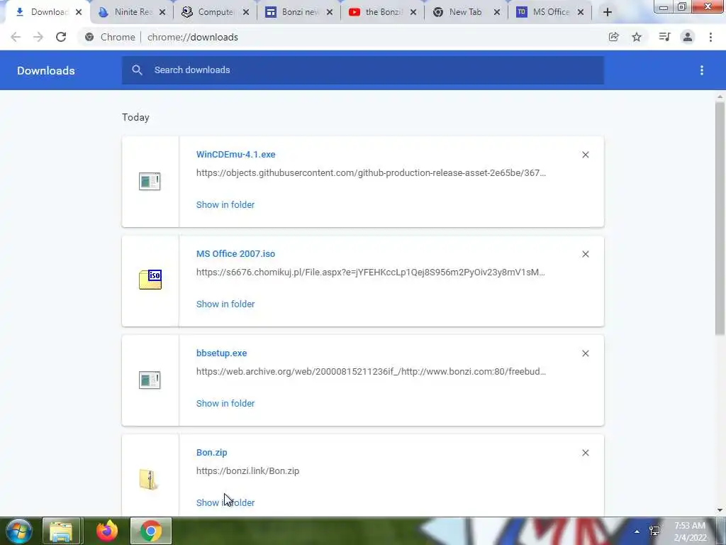Remove bbsetup.exe from the list

585,353
